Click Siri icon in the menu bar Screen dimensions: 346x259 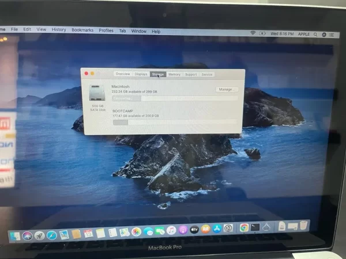324,35
